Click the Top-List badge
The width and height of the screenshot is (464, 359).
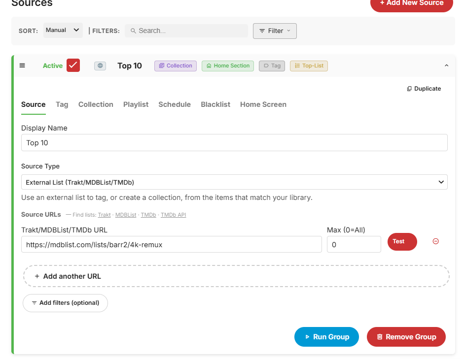(309, 65)
